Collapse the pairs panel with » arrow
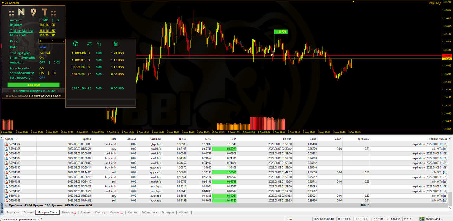The height and width of the screenshot is (221, 453). tap(64, 41)
